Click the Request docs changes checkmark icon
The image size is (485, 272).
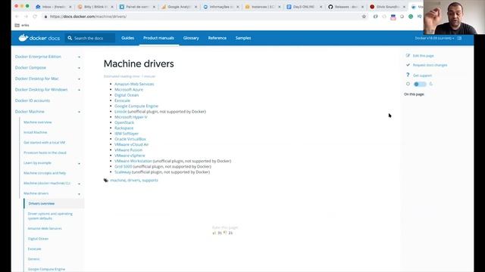[x=408, y=65]
